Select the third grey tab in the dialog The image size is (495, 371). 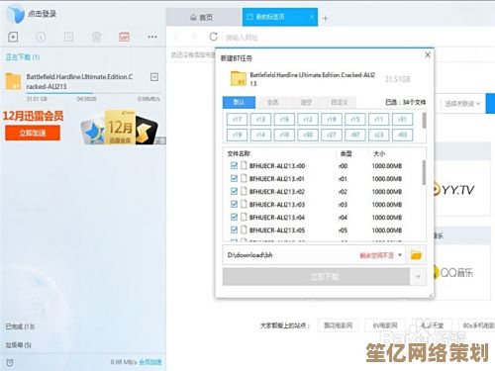pyautogui.click(x=306, y=102)
